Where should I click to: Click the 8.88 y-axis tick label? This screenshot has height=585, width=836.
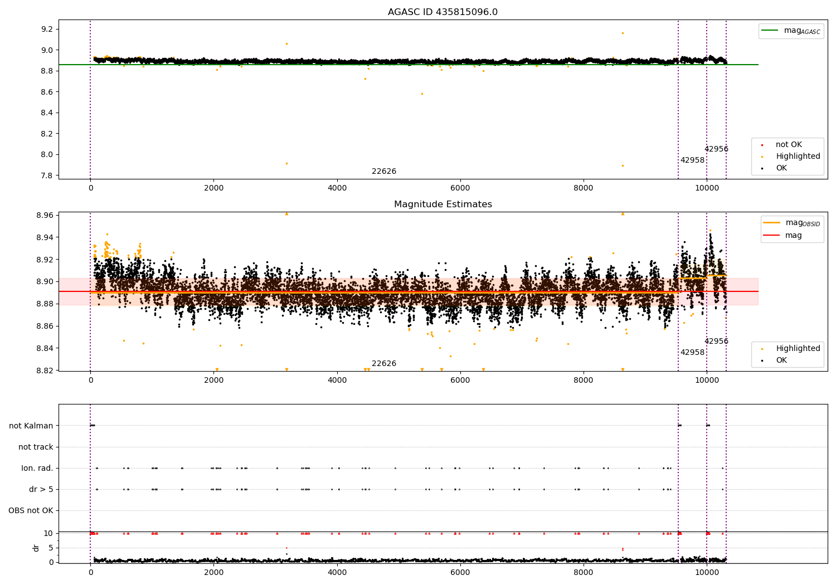tap(45, 304)
